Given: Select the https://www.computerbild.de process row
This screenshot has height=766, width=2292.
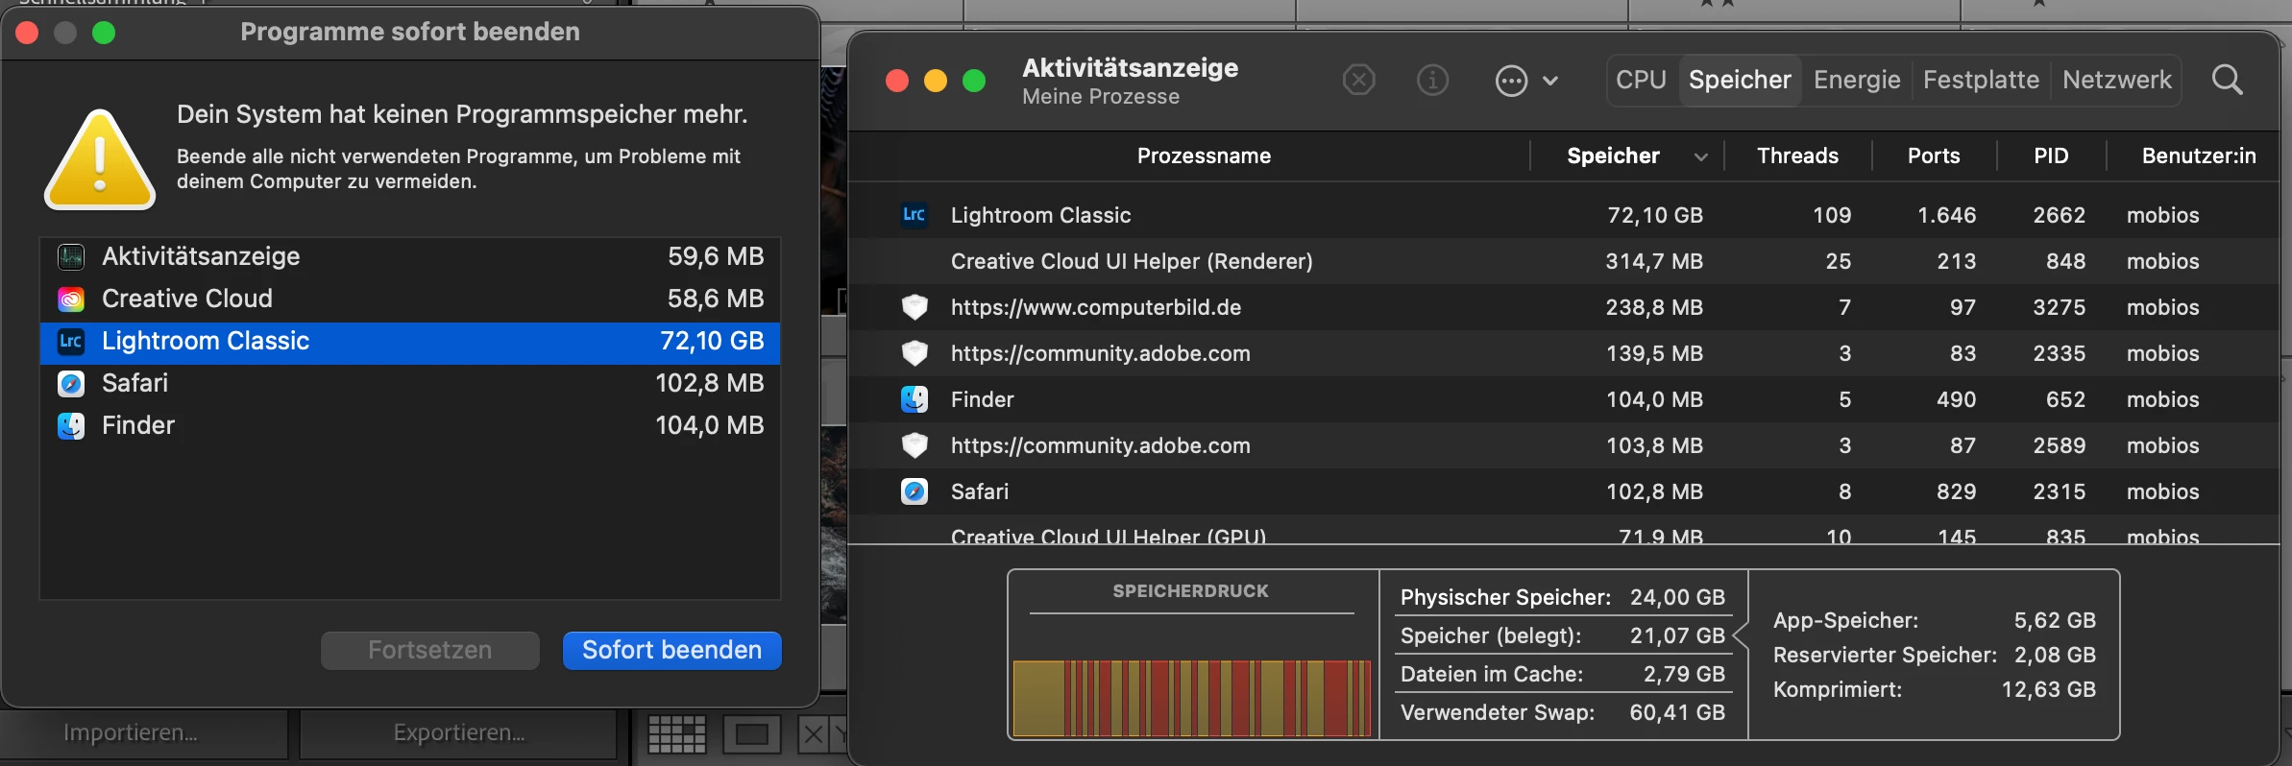Looking at the screenshot, I should [1564, 307].
